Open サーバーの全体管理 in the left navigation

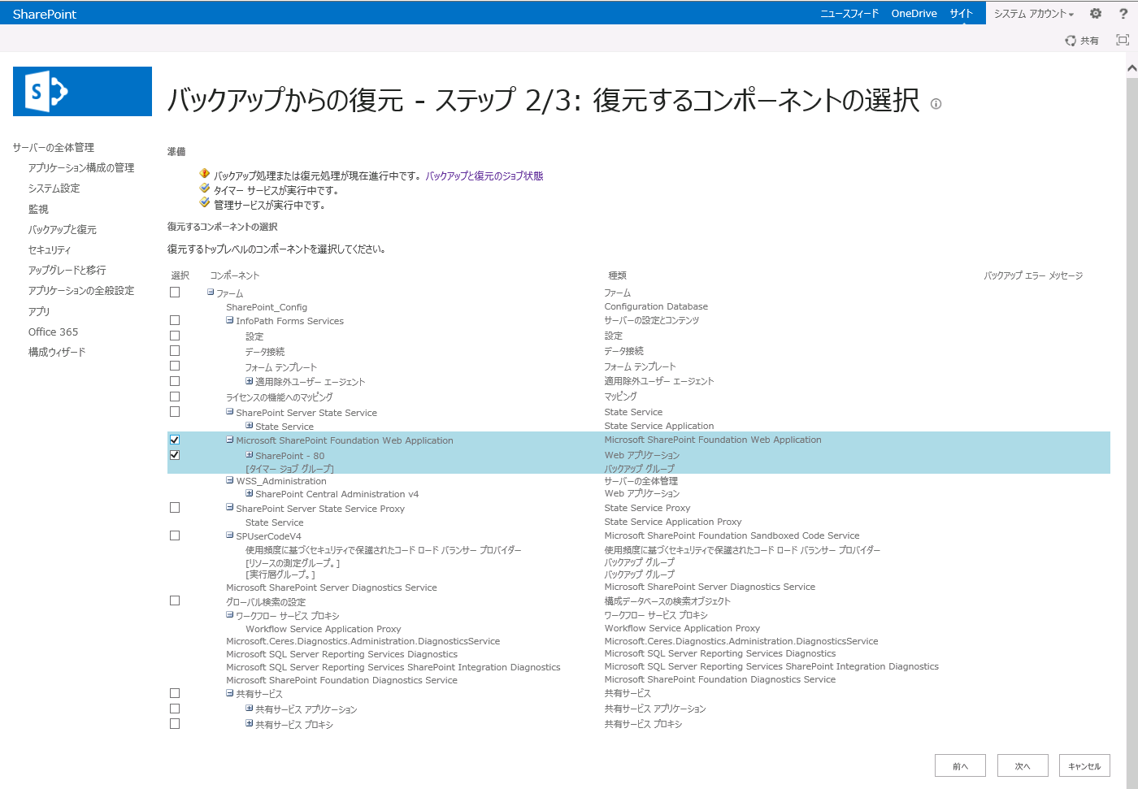click(54, 148)
